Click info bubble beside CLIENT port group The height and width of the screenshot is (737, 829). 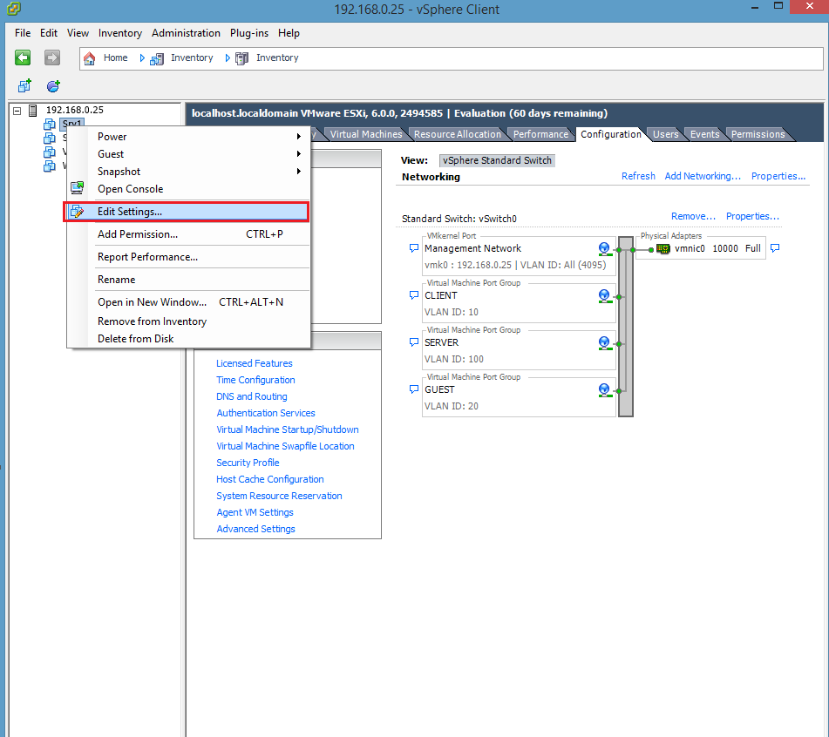pyautogui.click(x=414, y=294)
